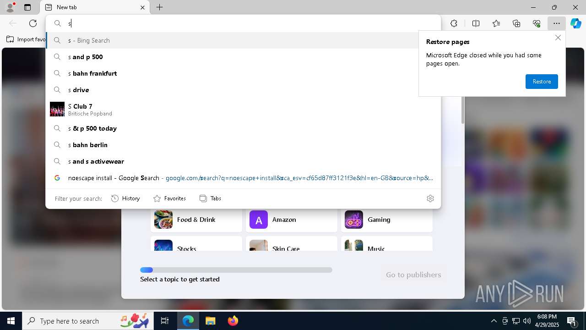586x330 pixels.
Task: Open the Edge profile icon
Action: pos(10,7)
